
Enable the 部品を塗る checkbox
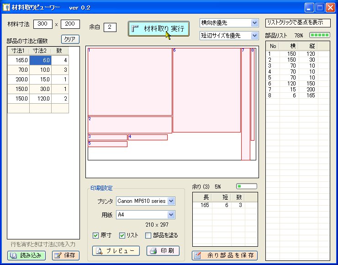148,235
